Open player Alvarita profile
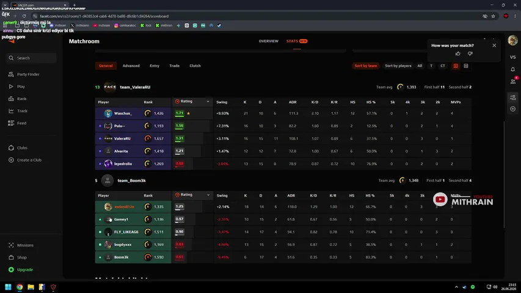This screenshot has width=521, height=293. [121, 151]
